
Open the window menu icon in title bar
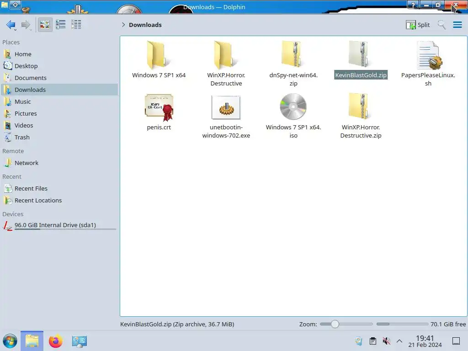5,5
